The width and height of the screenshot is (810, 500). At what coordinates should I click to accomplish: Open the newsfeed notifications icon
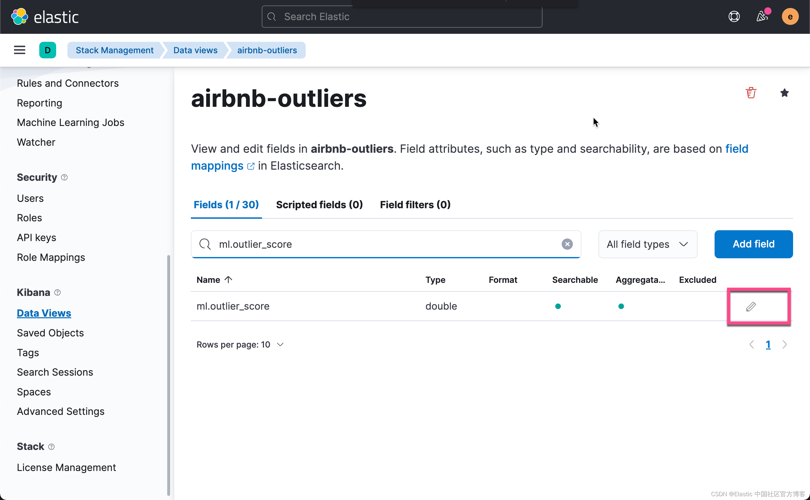tap(762, 16)
